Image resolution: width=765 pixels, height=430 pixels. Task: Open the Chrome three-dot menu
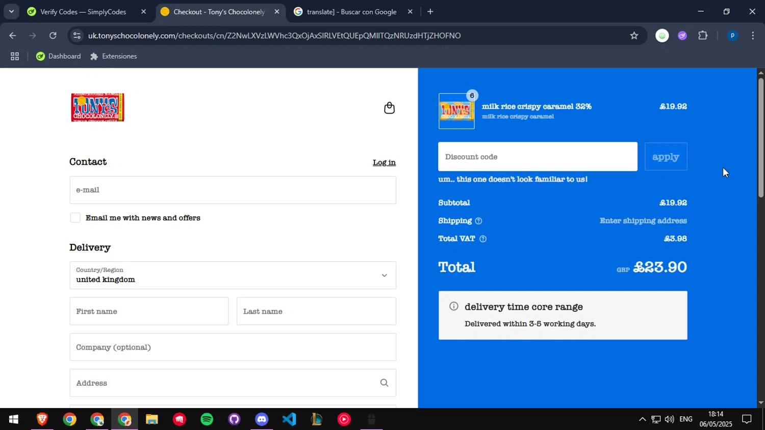click(x=753, y=35)
